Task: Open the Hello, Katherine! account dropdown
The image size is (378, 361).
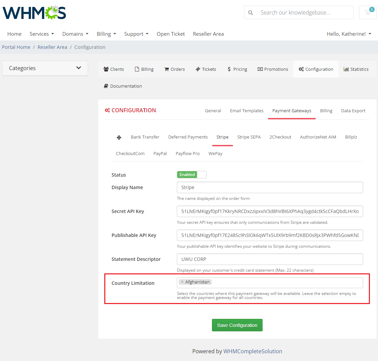Action: point(349,34)
